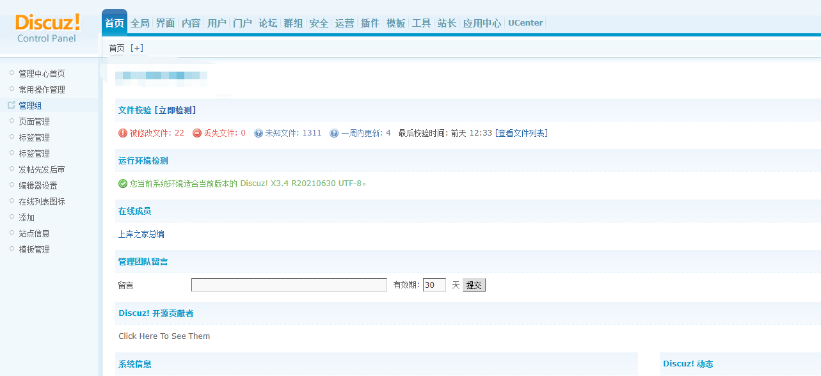The height and width of the screenshot is (376, 821).
Task: Click the red warning icon beside 被修改文件
Action: [x=122, y=132]
